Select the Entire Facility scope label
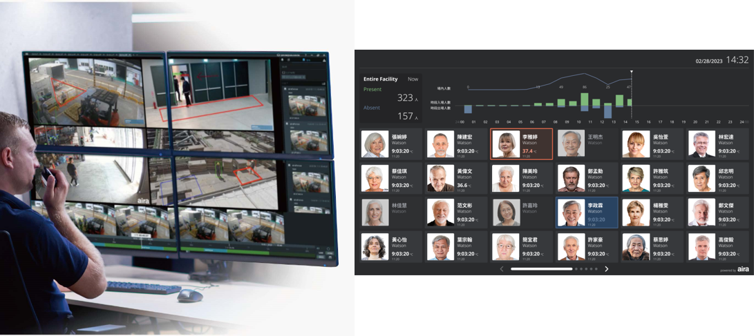 [x=380, y=79]
